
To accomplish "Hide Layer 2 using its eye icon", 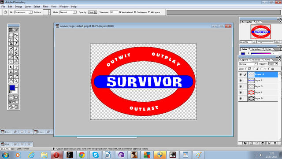I will point(241,81).
